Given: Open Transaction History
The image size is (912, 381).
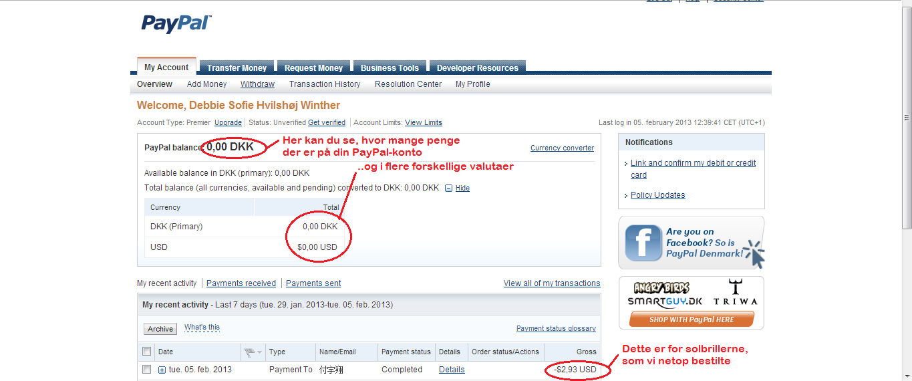Looking at the screenshot, I should click(325, 84).
